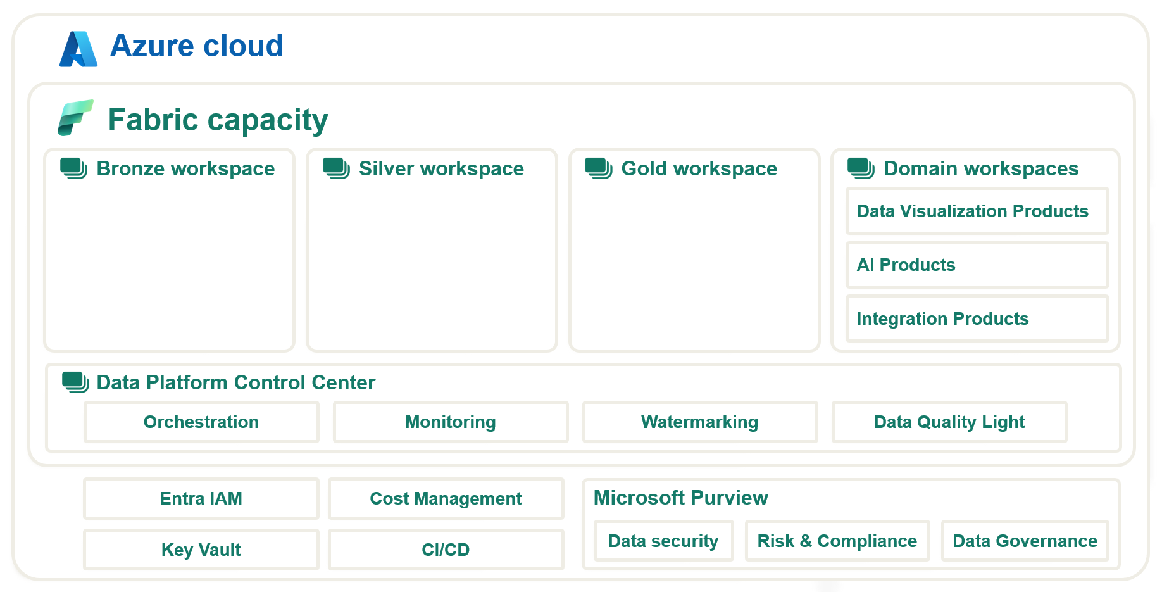
Task: Click the Entra IAM box
Action: point(201,498)
